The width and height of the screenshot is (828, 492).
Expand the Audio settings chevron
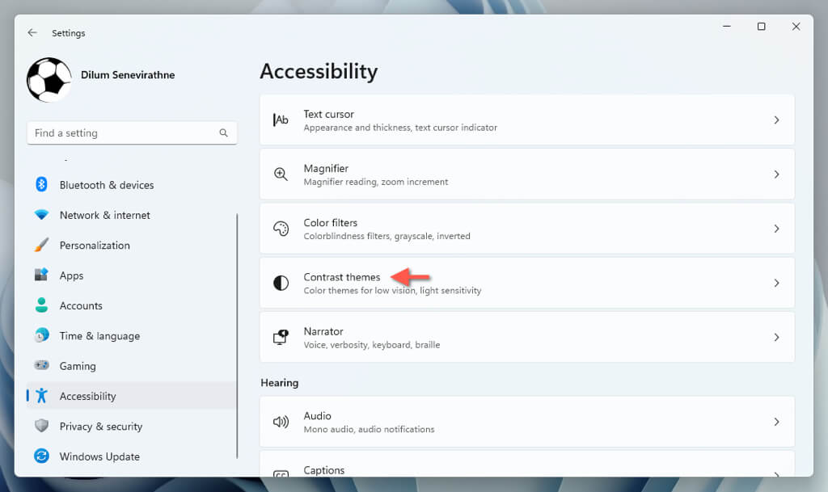[776, 422]
